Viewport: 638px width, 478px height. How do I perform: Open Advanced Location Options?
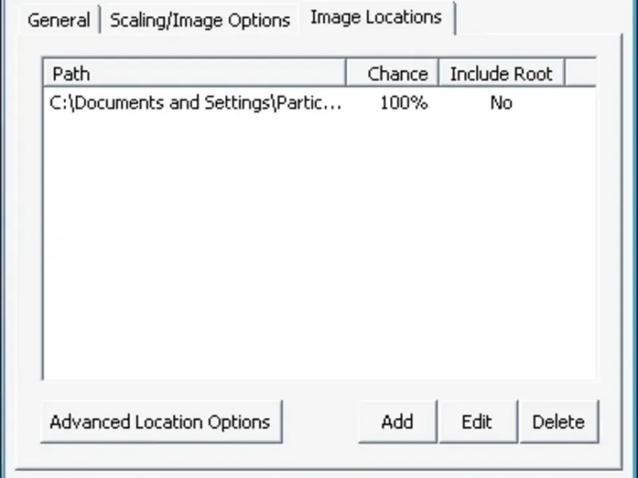coord(160,421)
